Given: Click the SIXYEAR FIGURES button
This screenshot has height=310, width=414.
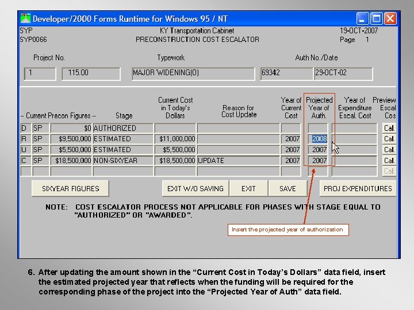Looking at the screenshot, I should [70, 188].
